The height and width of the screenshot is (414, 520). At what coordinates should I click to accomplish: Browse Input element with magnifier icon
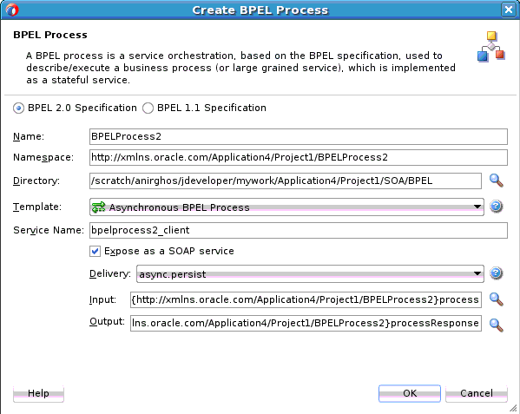[496, 299]
